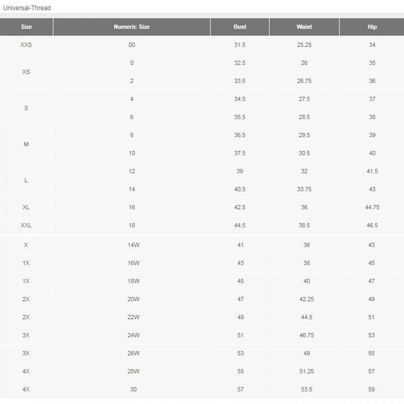
Task: Click the 33.75 waist measurement
Action: point(304,189)
